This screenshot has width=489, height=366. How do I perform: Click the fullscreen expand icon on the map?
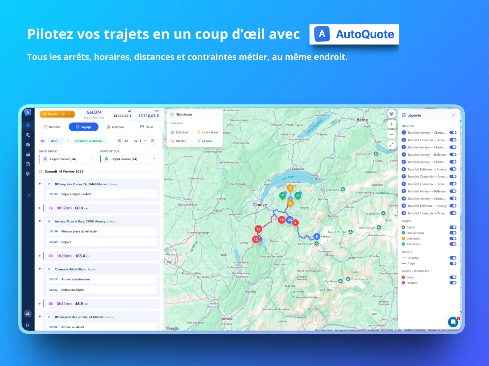[x=391, y=144]
